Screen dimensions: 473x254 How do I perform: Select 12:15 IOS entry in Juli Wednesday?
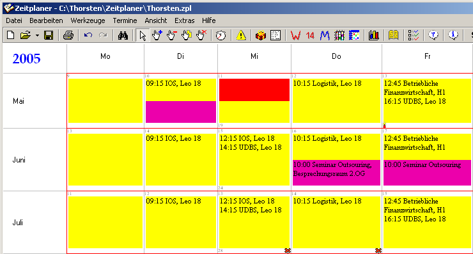pos(247,201)
